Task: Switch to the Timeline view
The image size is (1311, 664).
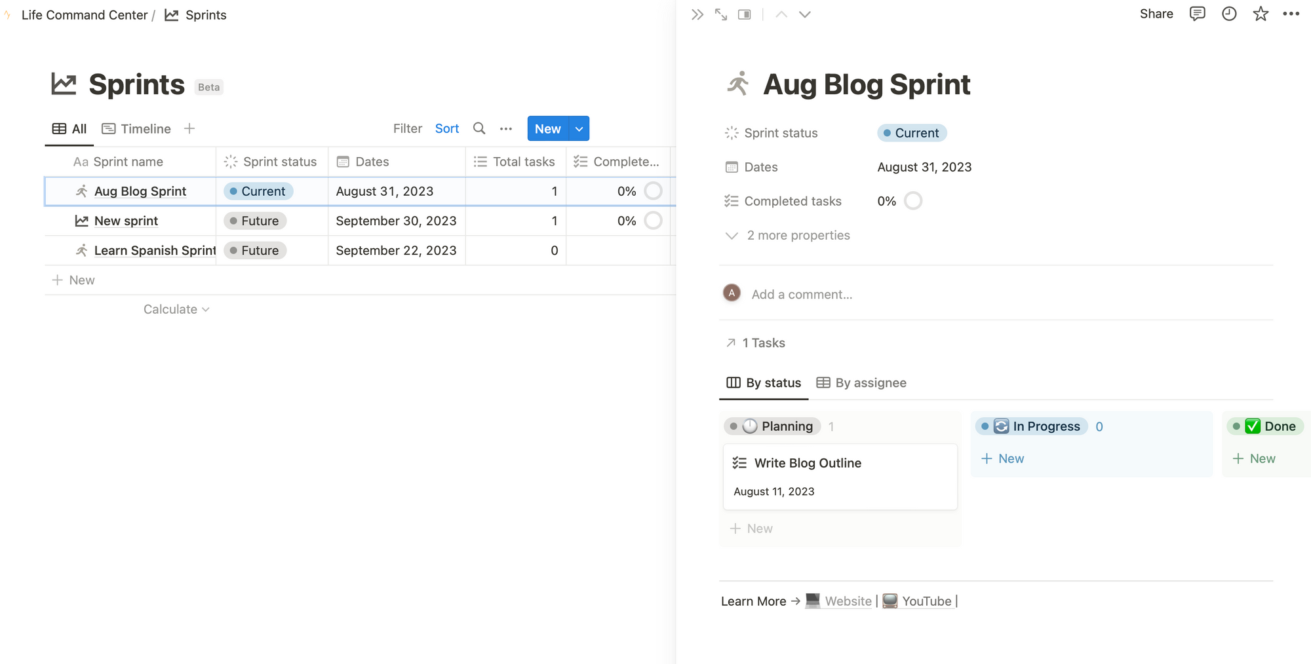Action: (x=136, y=129)
